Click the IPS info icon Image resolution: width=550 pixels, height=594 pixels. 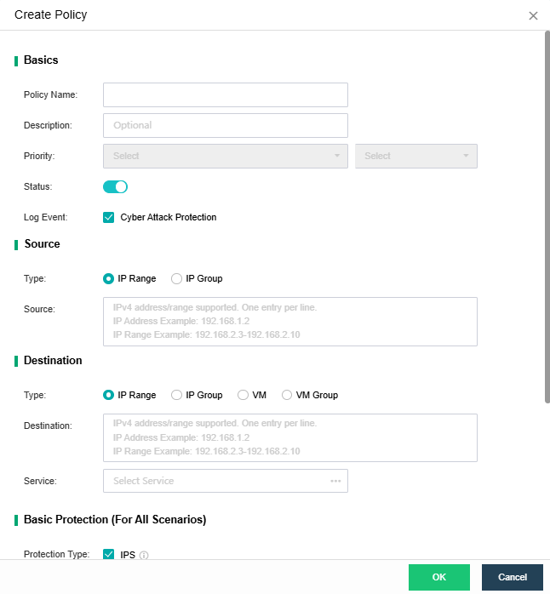pos(144,556)
